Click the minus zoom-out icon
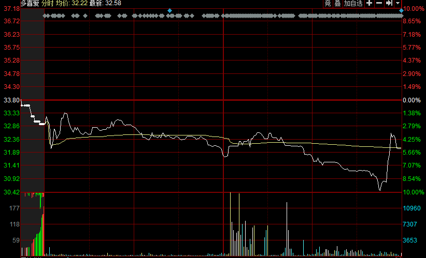This screenshot has height=258, width=426. [379, 3]
